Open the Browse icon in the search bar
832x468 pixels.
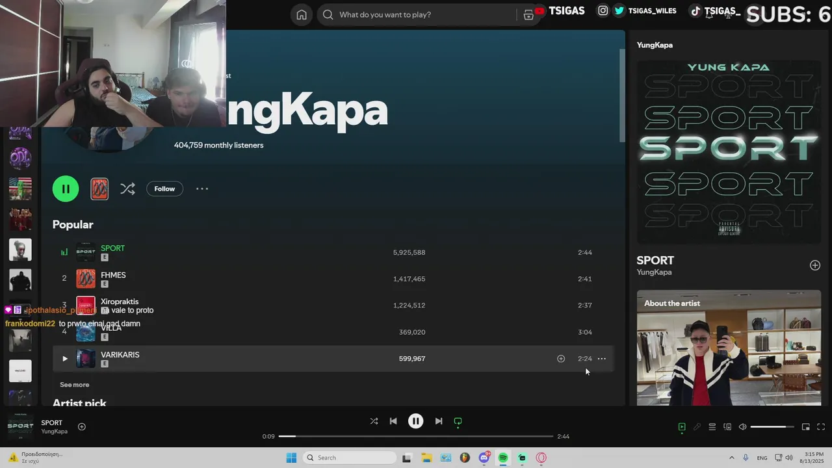pyautogui.click(x=528, y=15)
